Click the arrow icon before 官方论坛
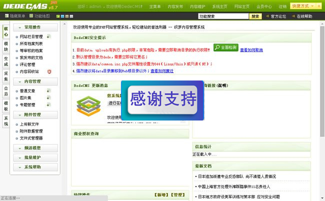Viewport: 325px width, 201px height. pyautogui.click(x=267, y=16)
